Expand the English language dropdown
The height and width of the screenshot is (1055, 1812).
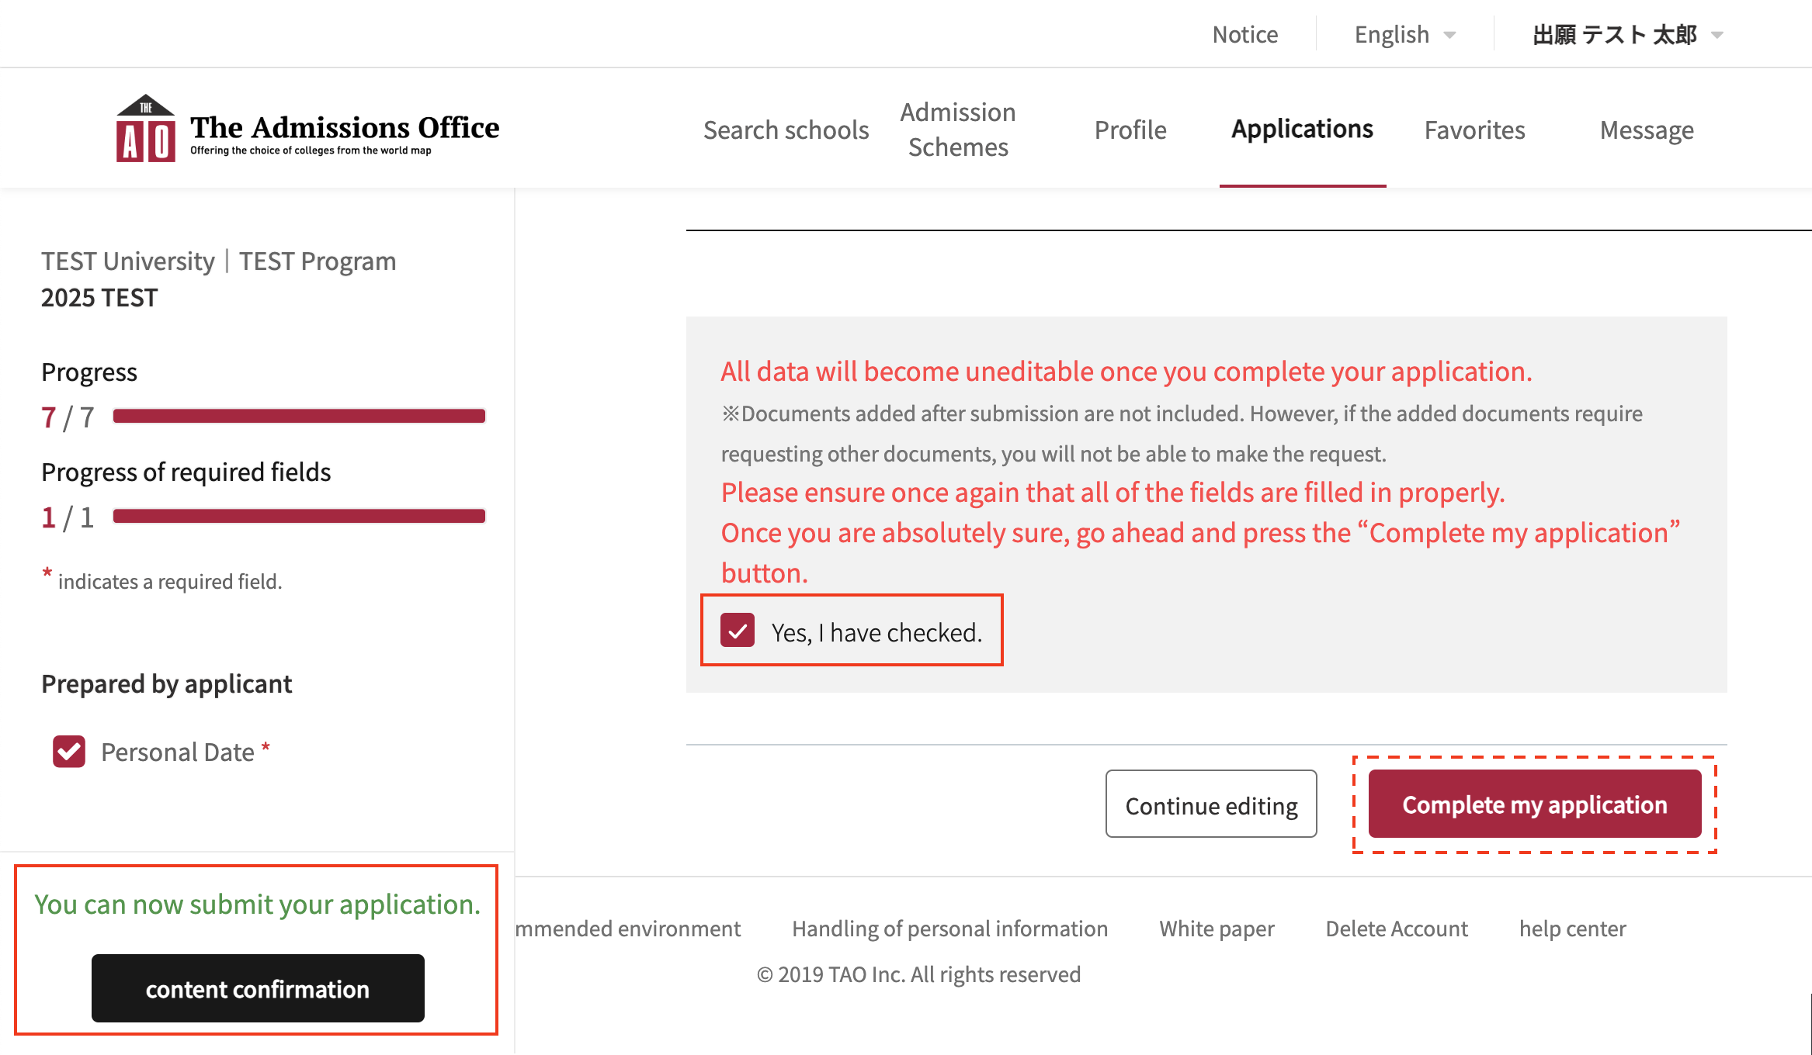1404,35
